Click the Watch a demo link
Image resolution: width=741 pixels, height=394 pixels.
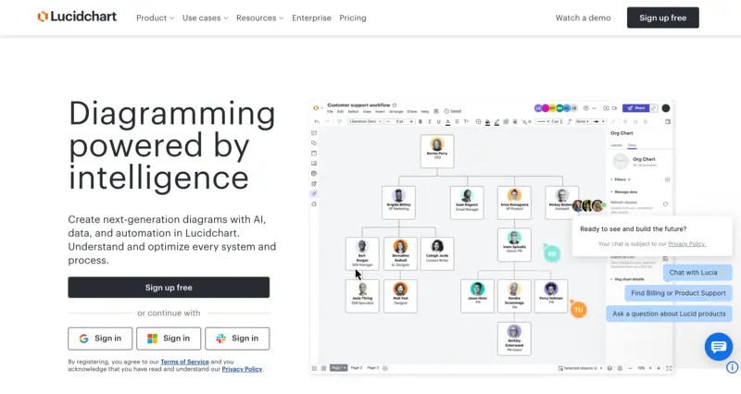tap(583, 18)
